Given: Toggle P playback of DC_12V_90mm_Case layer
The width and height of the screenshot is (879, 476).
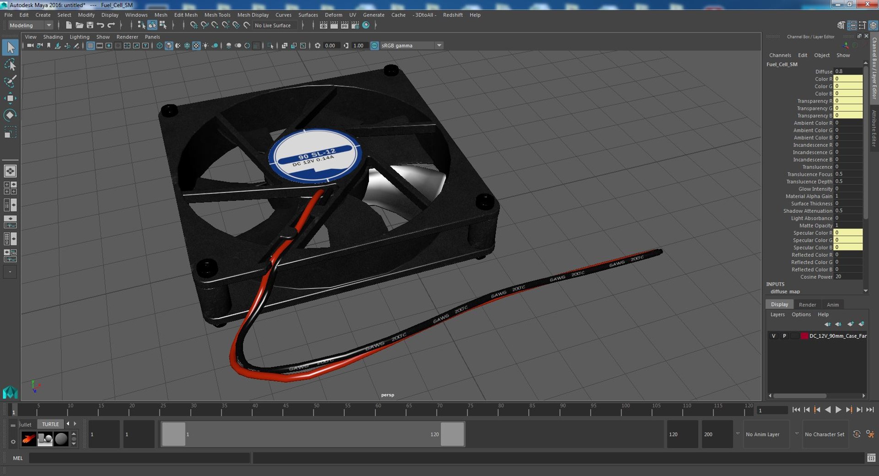Looking at the screenshot, I should pos(784,336).
